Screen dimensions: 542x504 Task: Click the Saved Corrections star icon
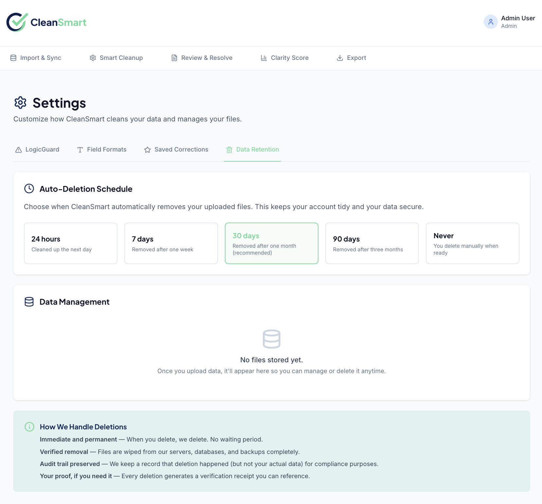coord(148,150)
